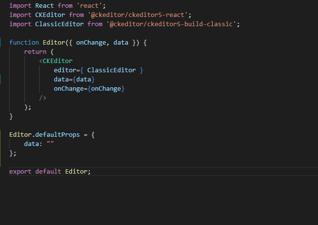318x225 pixels.
Task: Click 'React' identifier in first import
Action: [45, 6]
